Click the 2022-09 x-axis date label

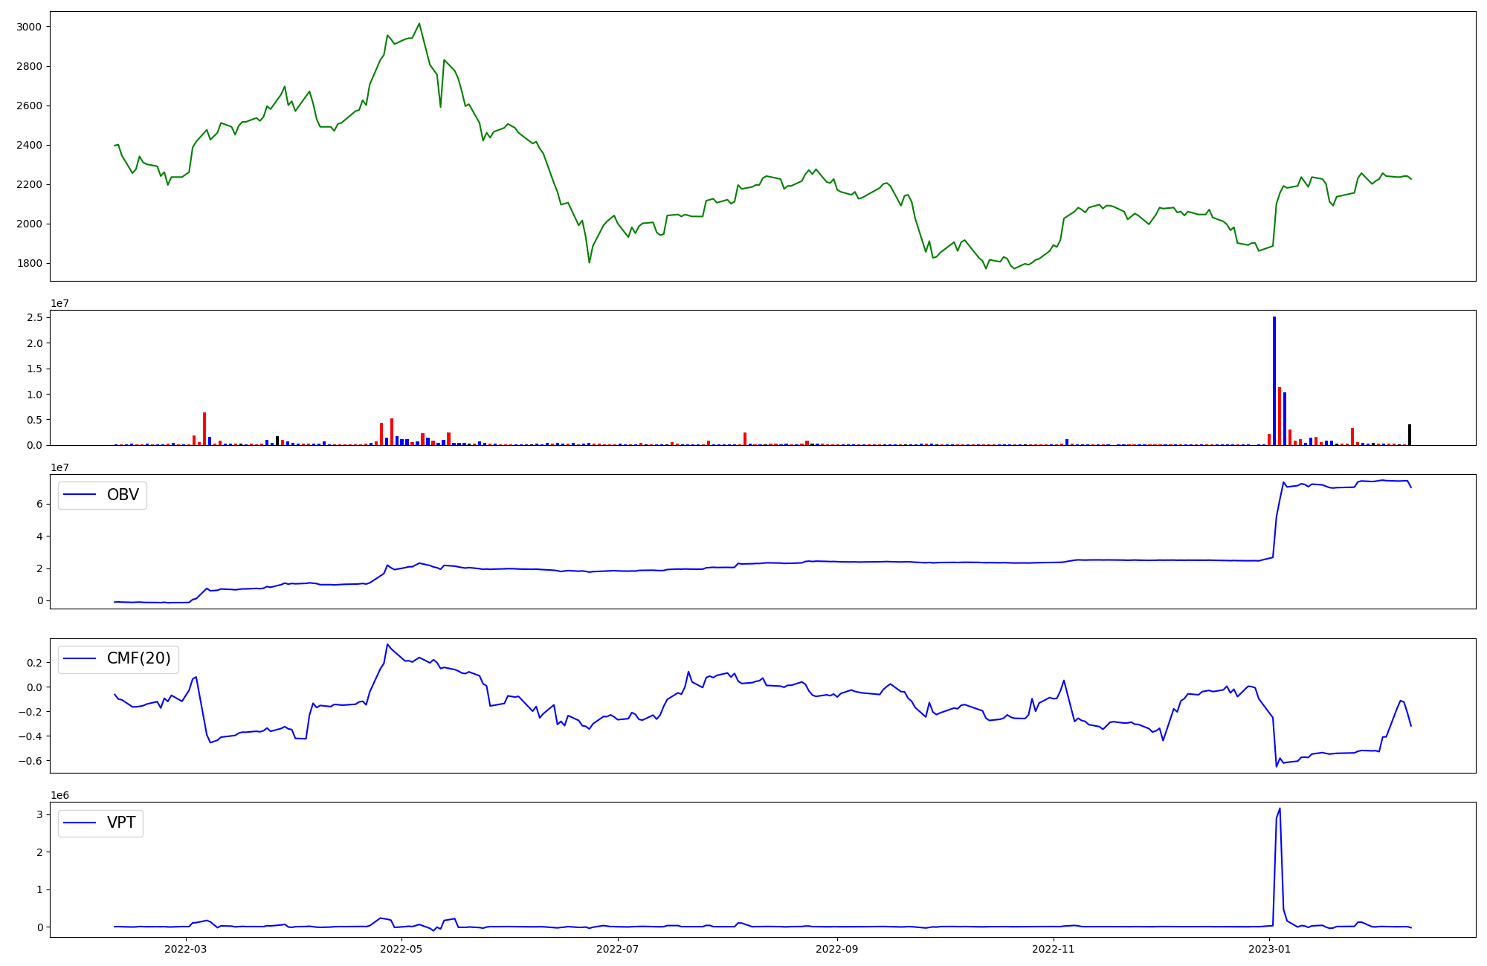(x=837, y=949)
